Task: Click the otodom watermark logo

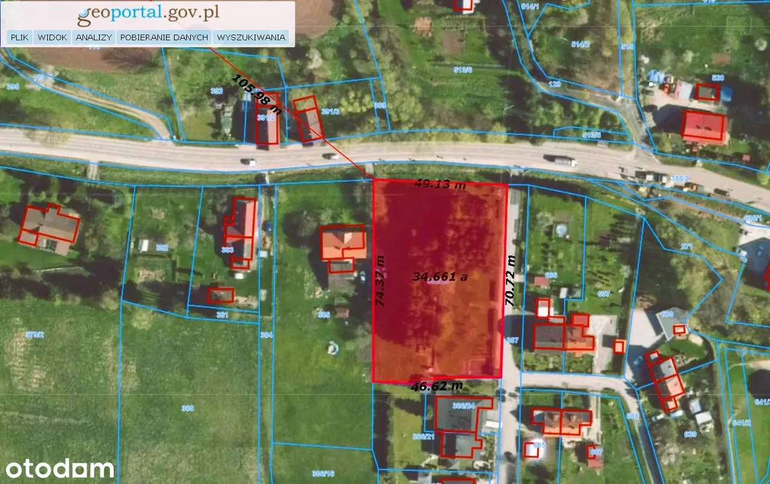Action: (x=58, y=468)
